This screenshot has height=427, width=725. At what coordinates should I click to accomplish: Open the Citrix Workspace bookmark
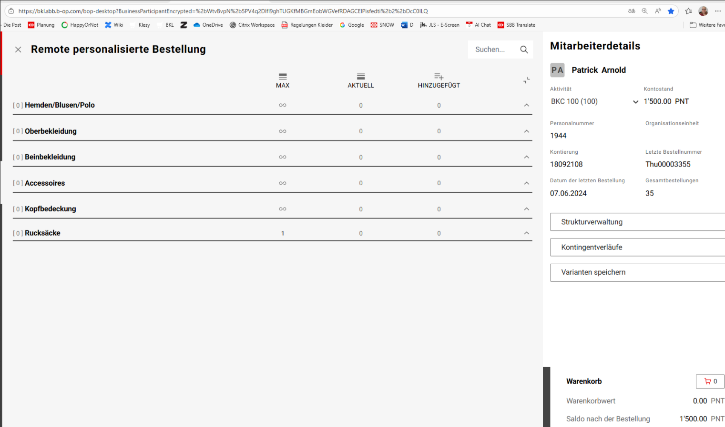point(252,25)
